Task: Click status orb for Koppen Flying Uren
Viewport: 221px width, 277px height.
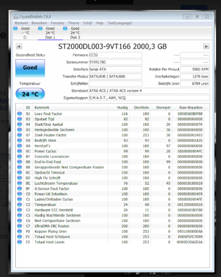Action: (20, 231)
